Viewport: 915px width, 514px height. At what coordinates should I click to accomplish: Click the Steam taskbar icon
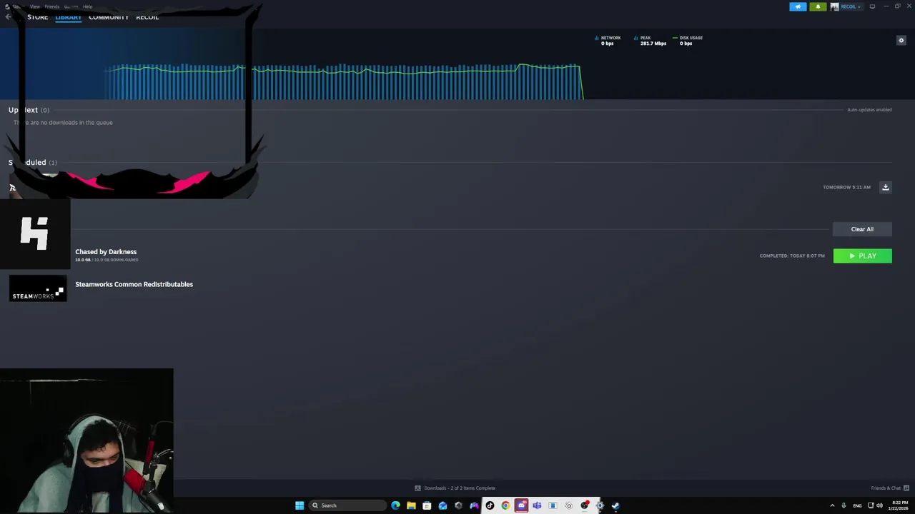click(615, 505)
